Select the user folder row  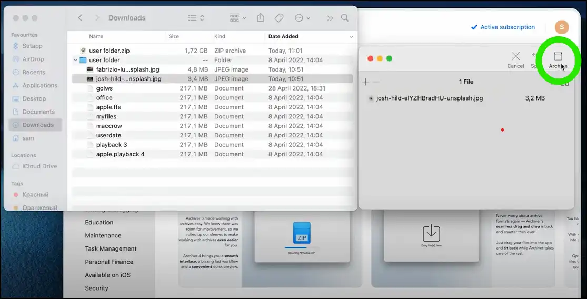[212, 60]
